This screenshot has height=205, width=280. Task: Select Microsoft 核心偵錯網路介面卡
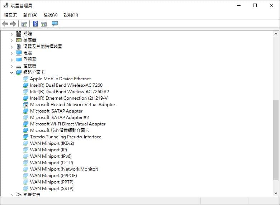[60, 130]
